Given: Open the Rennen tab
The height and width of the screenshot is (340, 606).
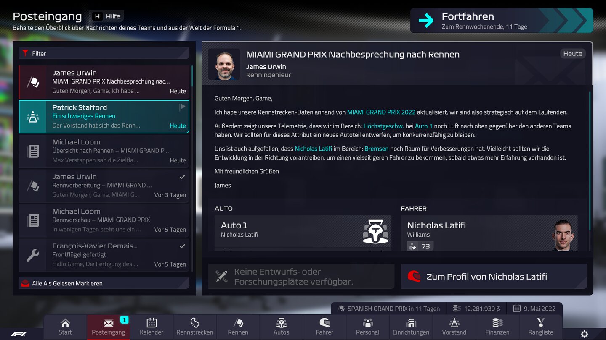Looking at the screenshot, I should [238, 327].
